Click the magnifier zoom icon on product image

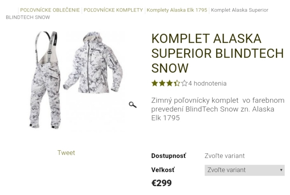click(x=133, y=105)
